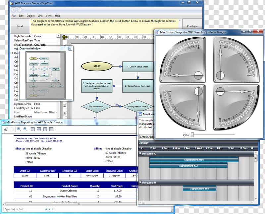Viewport: 265px width, 214px height.
Task: Click the SelectAfterCreat value 'True'
Action: pos(37,40)
